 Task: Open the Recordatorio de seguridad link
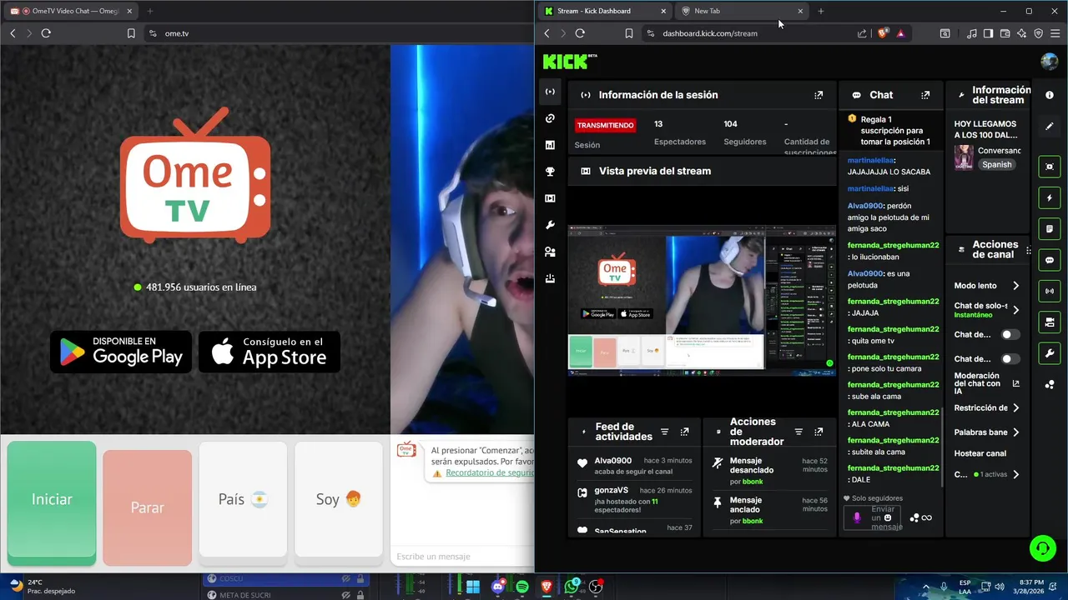coord(489,472)
